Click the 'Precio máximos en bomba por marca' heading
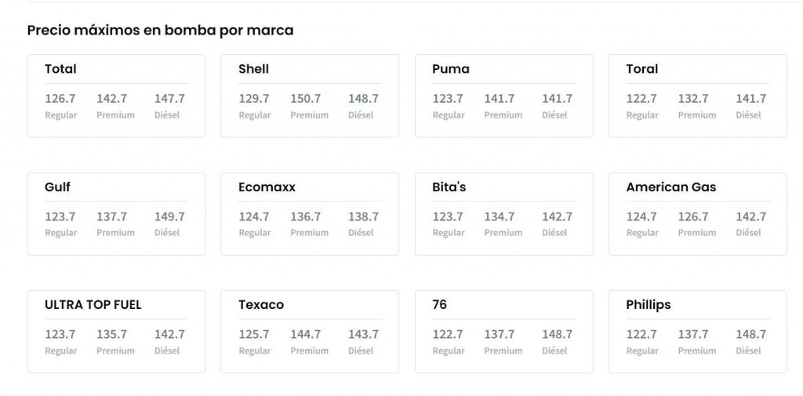 [x=160, y=31]
